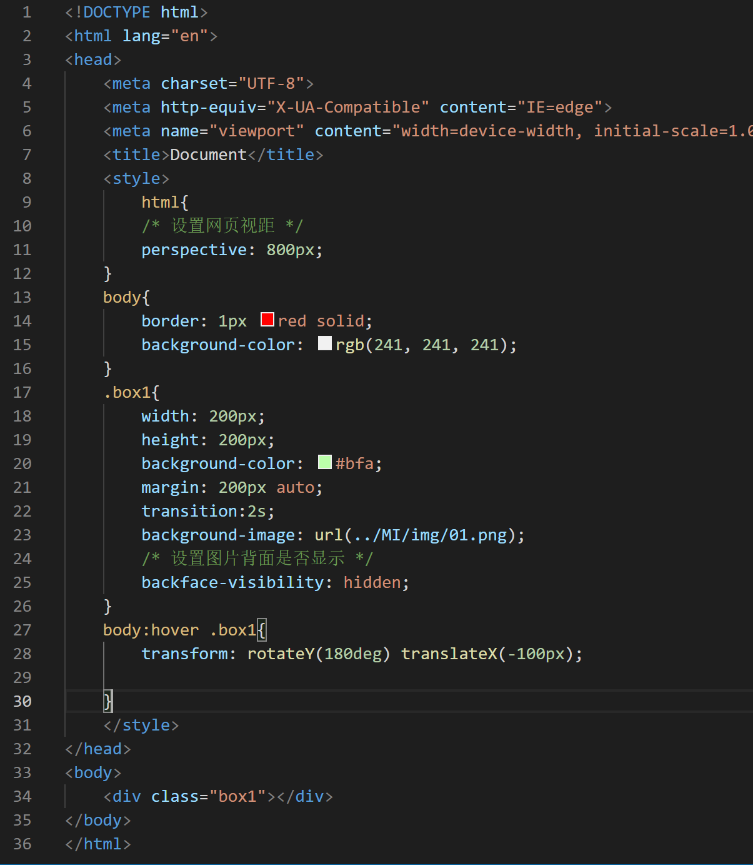Click 'body:hover' selector on line 27
Viewport: 753px width, 865px height.
pos(151,630)
